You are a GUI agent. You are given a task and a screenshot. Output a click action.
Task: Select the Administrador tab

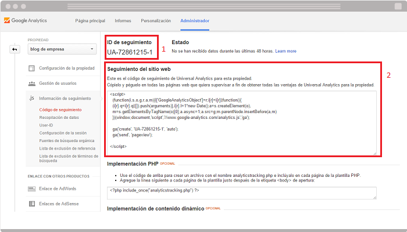(194, 21)
